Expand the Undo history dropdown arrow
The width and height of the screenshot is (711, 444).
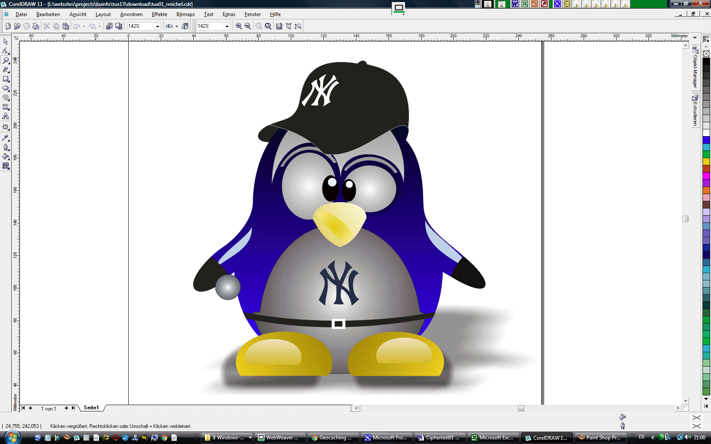coord(84,26)
